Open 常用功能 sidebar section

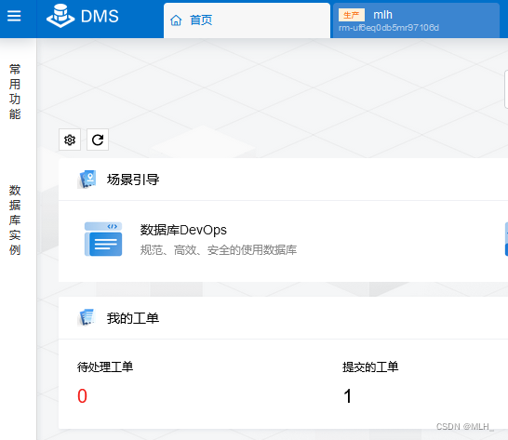pos(15,92)
